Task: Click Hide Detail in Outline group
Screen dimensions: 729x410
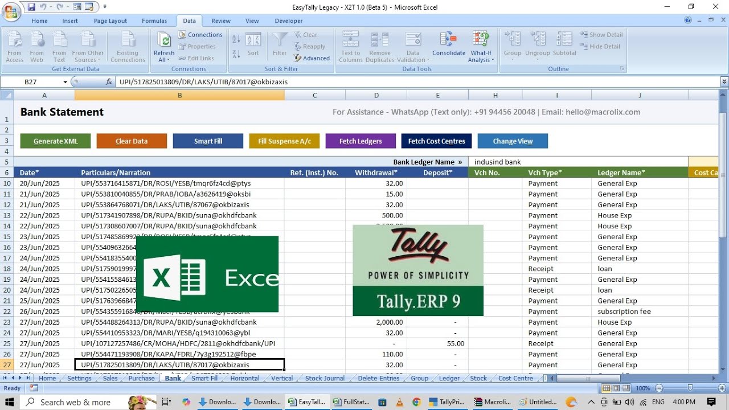Action: pos(600,47)
